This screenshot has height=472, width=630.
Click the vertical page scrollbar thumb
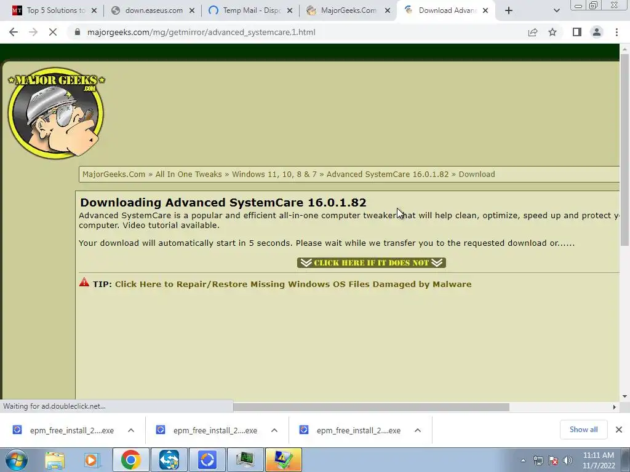click(x=624, y=149)
